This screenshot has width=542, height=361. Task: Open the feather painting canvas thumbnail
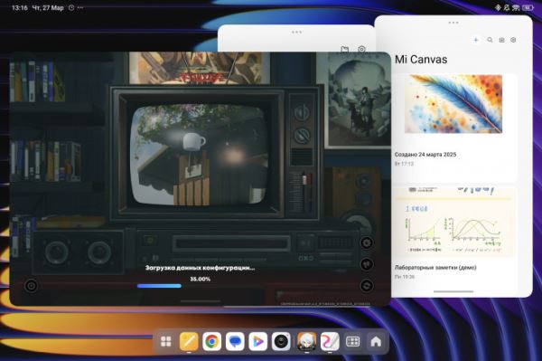pos(453,104)
